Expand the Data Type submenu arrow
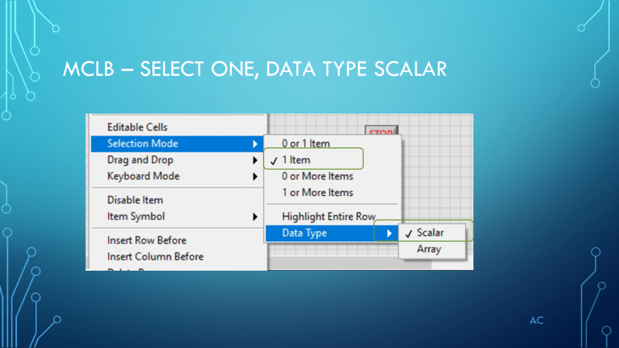This screenshot has width=619, height=348. point(390,233)
